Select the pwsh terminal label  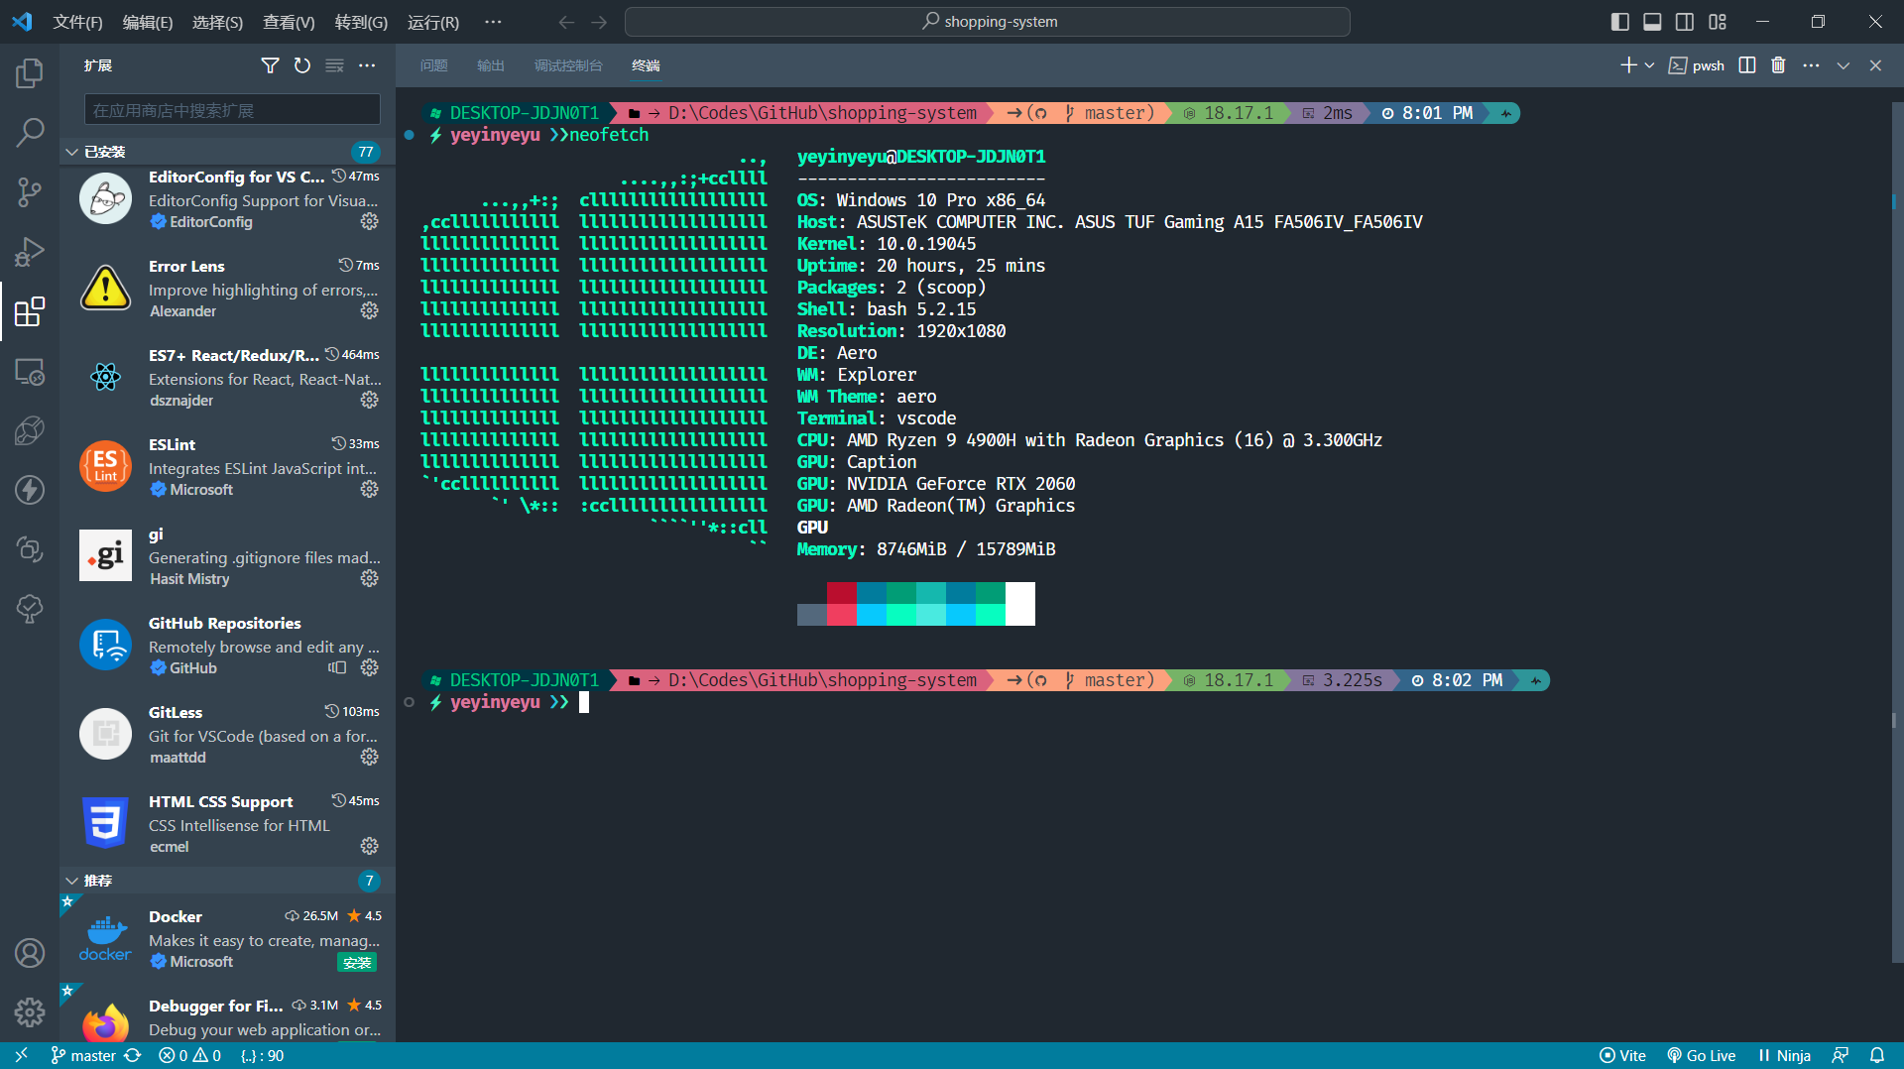tap(1697, 65)
